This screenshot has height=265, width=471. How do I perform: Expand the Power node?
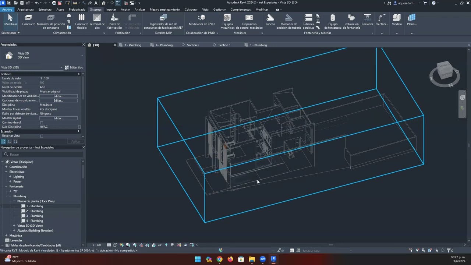pyautogui.click(x=10, y=181)
